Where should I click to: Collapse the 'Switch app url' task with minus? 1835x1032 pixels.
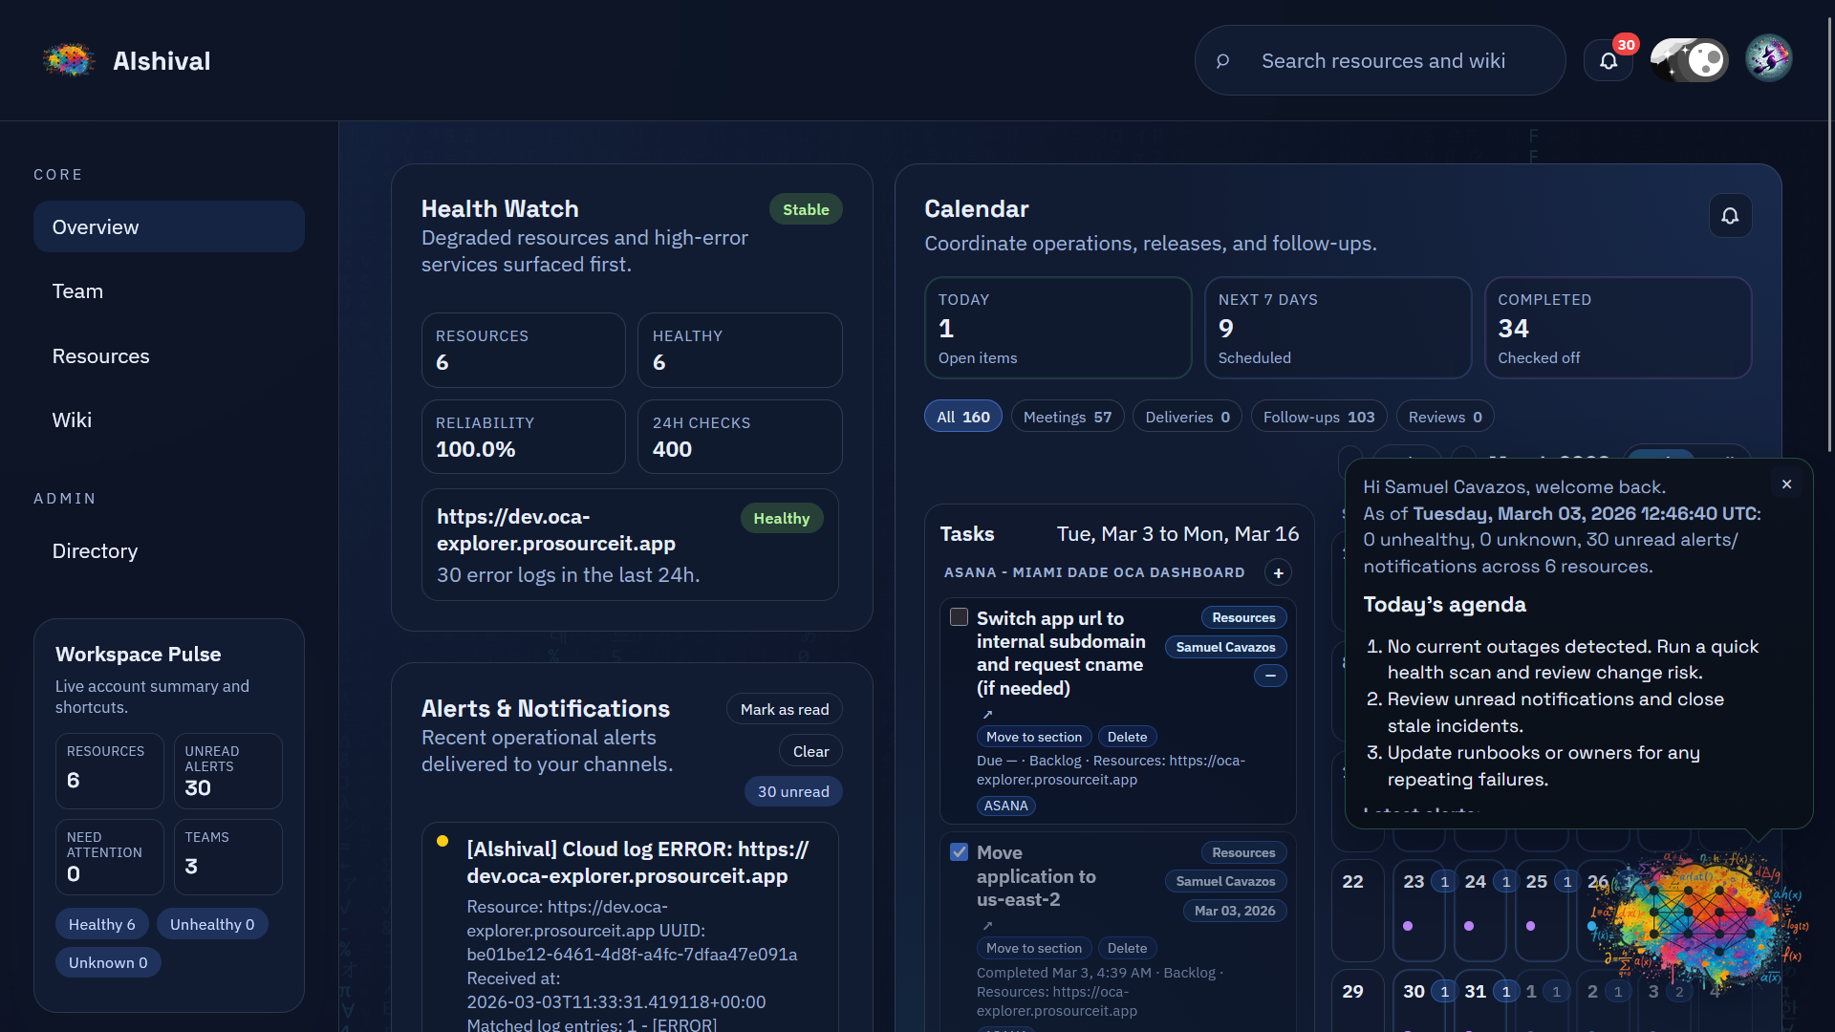[1270, 676]
